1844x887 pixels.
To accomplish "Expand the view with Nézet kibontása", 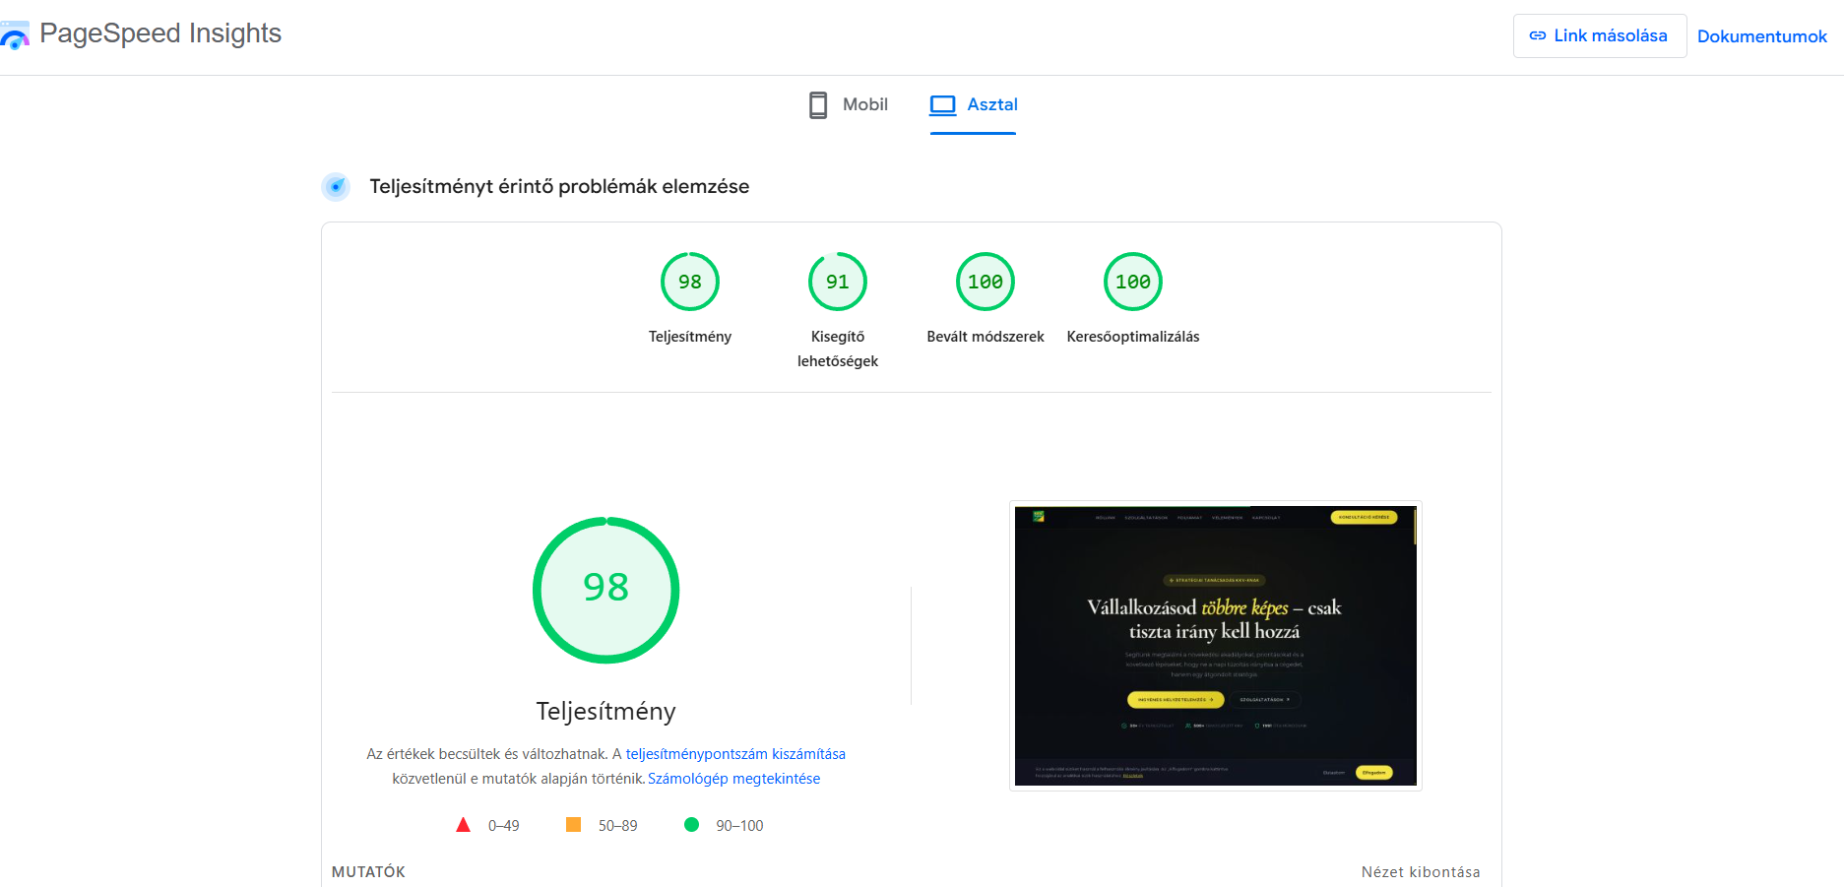I will click(1421, 872).
